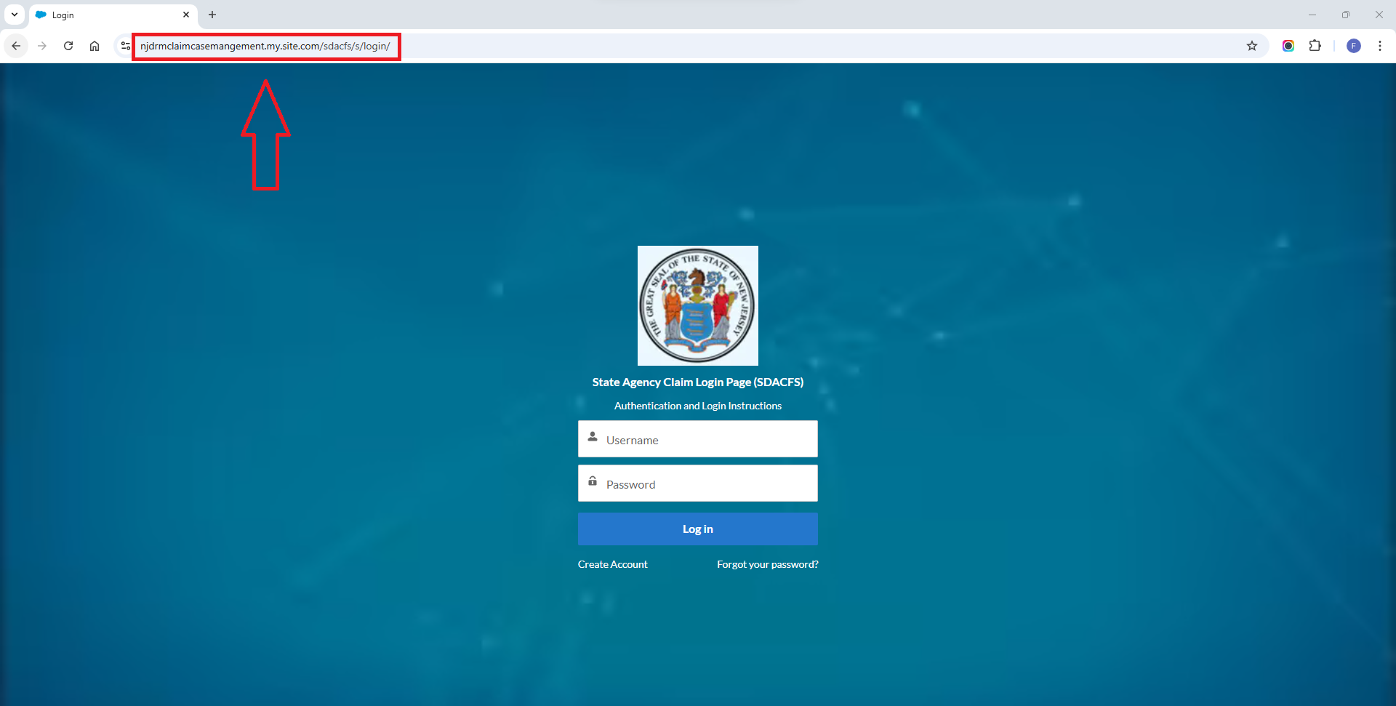The width and height of the screenshot is (1396, 706).
Task: Go to the browser home page
Action: (95, 46)
